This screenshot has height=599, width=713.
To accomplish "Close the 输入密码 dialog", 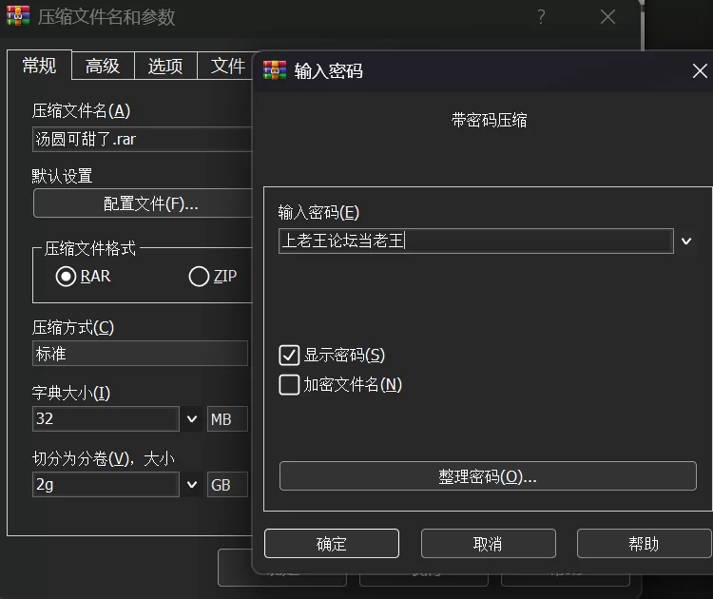I will [700, 71].
